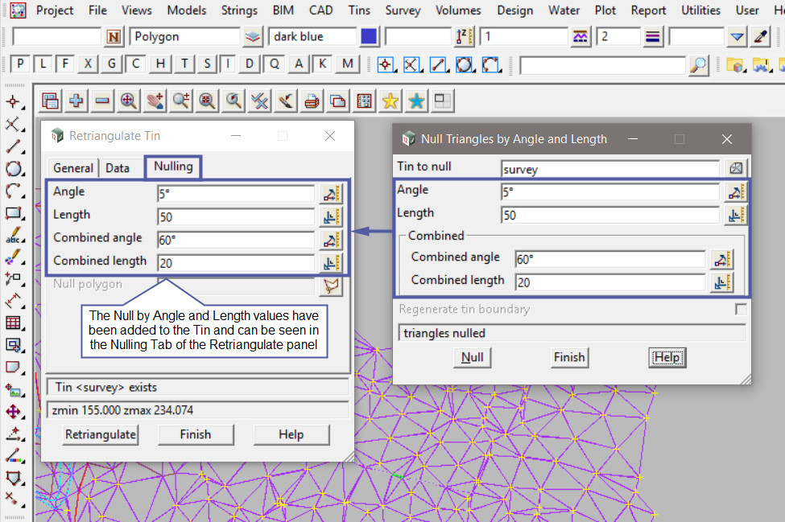Select the eyedropper pick-properties icon

[761, 36]
